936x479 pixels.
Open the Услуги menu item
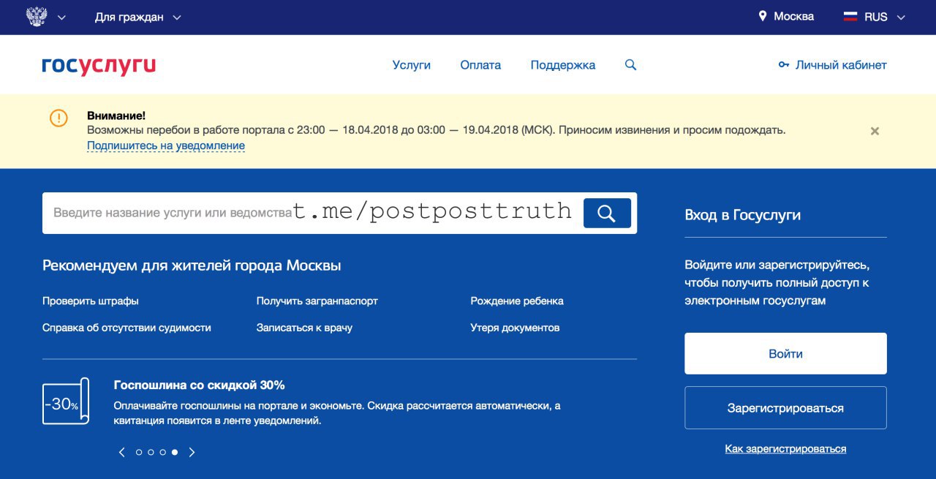pyautogui.click(x=412, y=65)
